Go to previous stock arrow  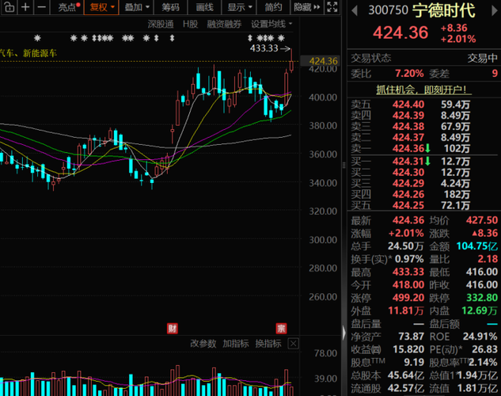pos(354,11)
